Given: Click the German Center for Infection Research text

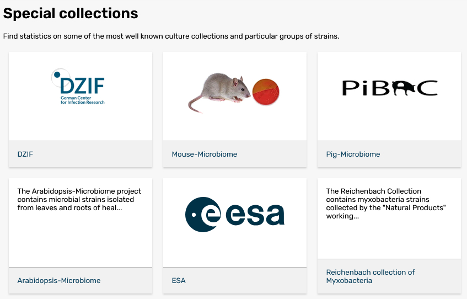Looking at the screenshot, I should (x=82, y=100).
